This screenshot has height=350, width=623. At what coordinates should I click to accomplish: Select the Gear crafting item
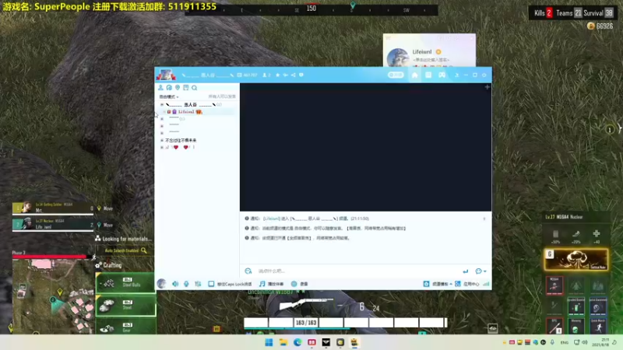pos(125,327)
